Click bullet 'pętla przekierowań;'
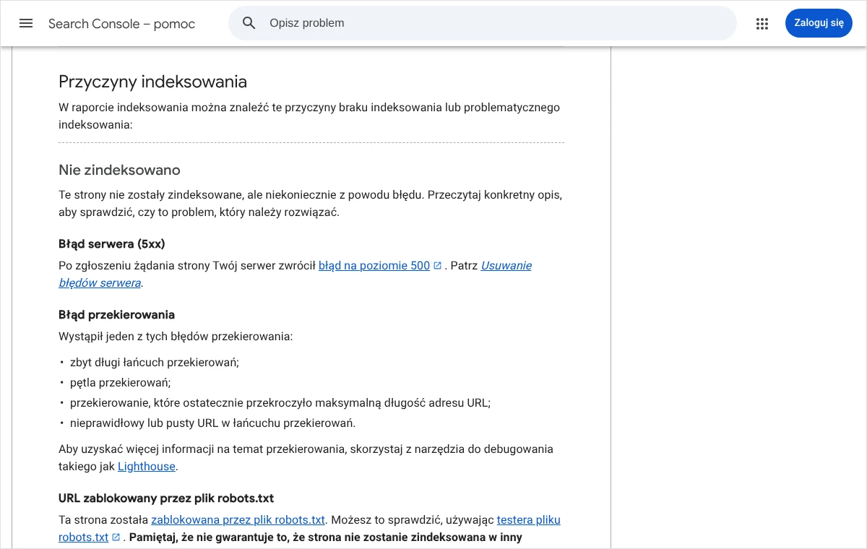This screenshot has height=549, width=867. coord(121,383)
